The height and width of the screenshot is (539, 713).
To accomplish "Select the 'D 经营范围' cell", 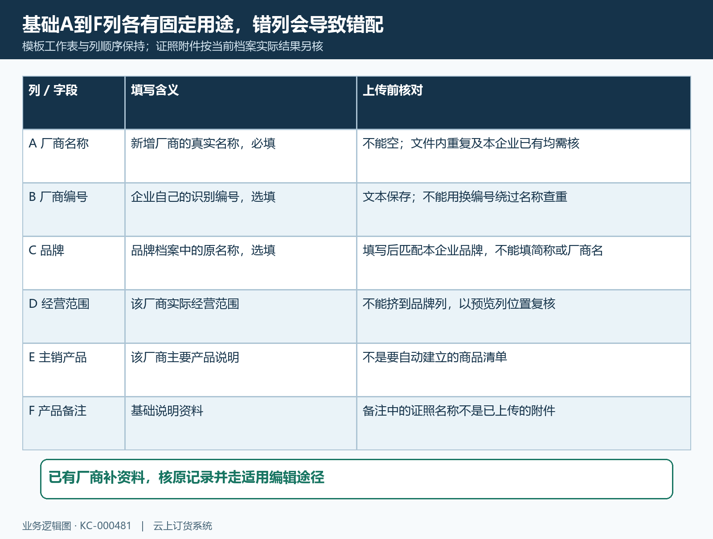I will 74,317.
